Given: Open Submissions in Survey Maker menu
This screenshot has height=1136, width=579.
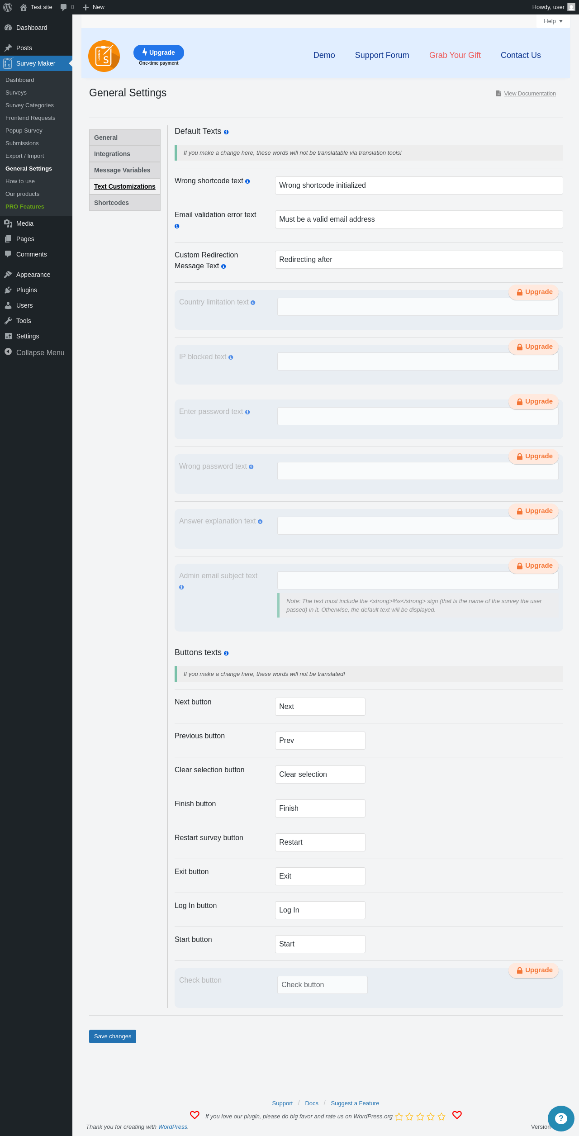Looking at the screenshot, I should click(22, 143).
